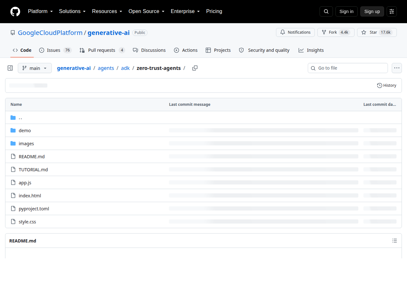
Task: Expand the Platform menu
Action: pyautogui.click(x=40, y=11)
